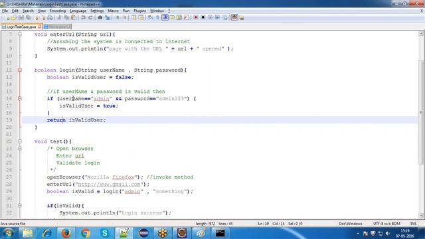Collapse the comment block at line 23
Screen dimensions: 425x239
click(x=20, y=149)
